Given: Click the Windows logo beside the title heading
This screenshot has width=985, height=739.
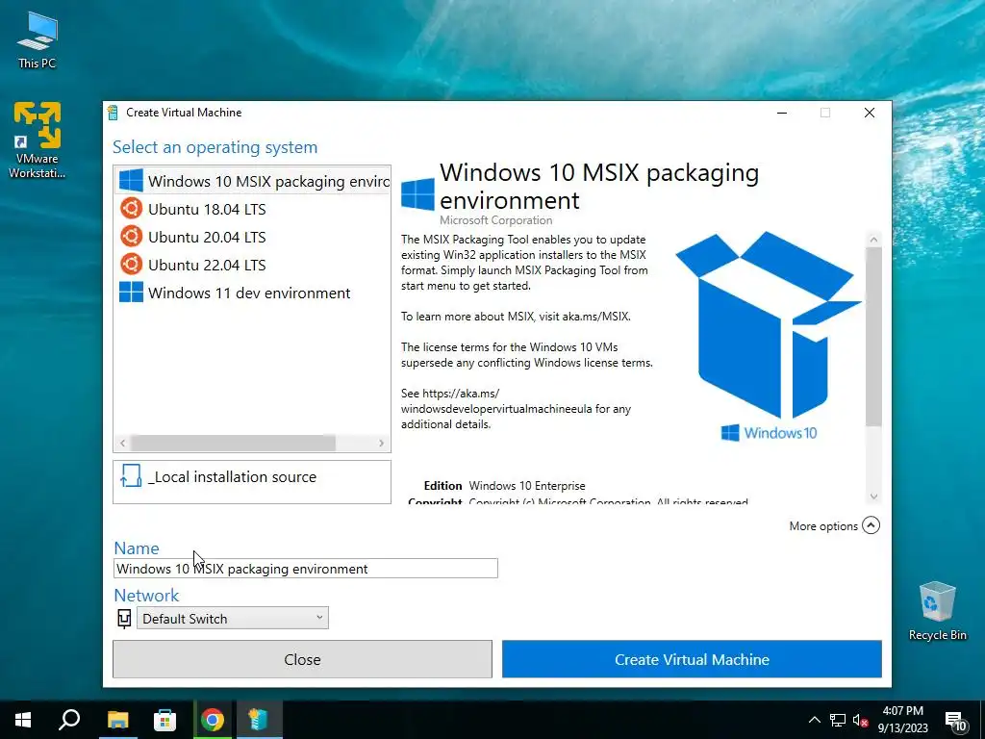Looking at the screenshot, I should coord(417,193).
